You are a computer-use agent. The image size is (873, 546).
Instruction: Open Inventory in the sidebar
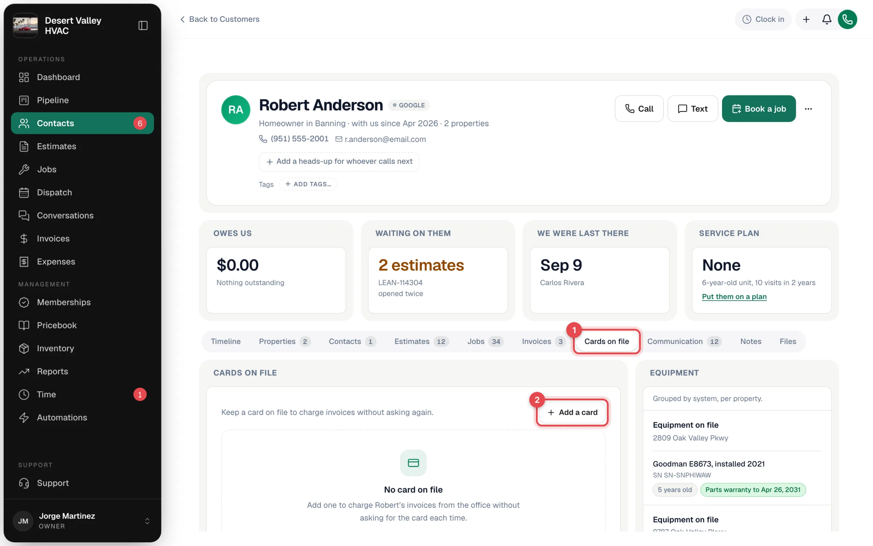click(x=82, y=348)
